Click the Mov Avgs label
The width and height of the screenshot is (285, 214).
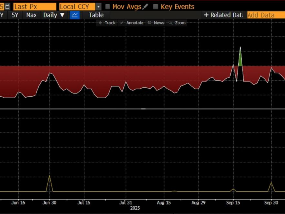(127, 7)
